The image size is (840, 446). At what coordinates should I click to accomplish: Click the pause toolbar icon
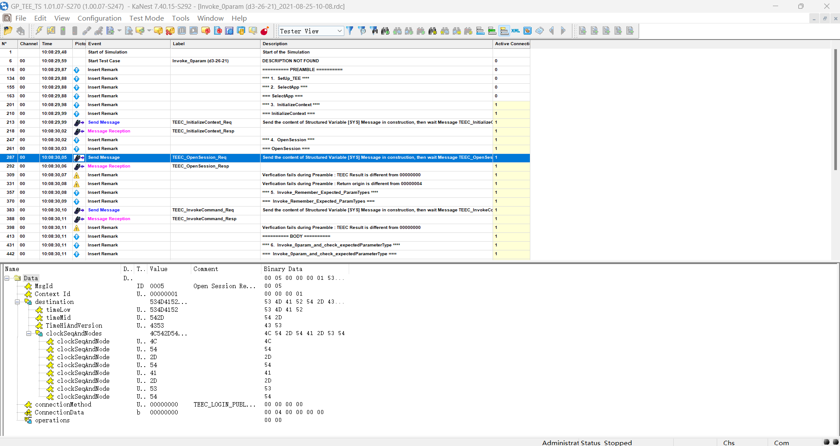[x=182, y=31]
